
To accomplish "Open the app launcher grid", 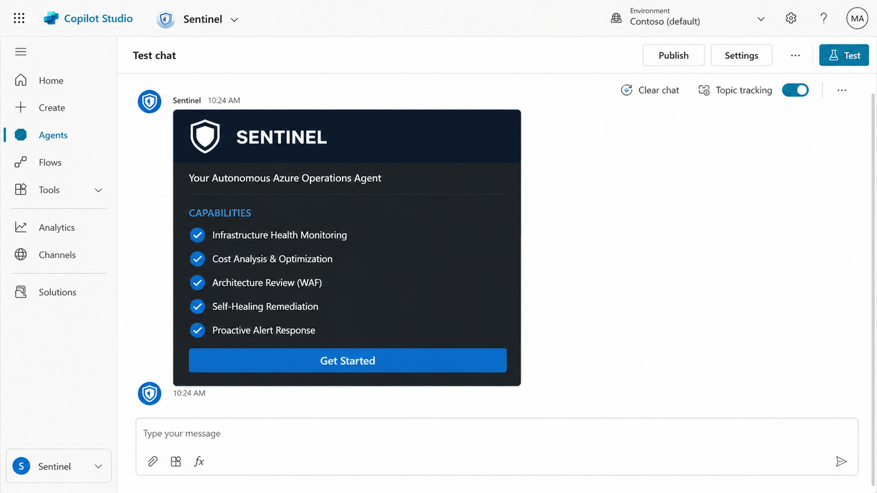I will (19, 18).
